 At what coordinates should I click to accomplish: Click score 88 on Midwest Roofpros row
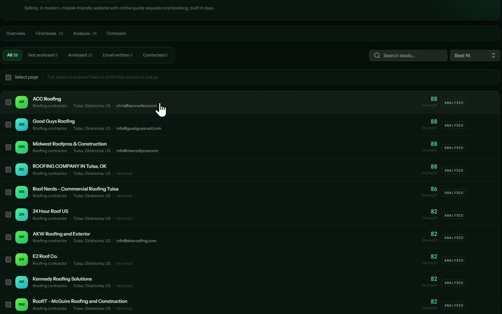pos(434,144)
